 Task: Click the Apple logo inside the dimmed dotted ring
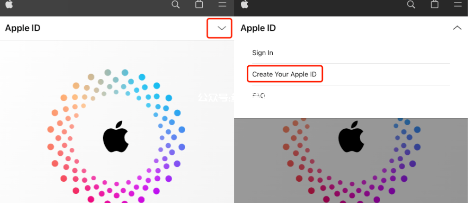click(x=351, y=137)
